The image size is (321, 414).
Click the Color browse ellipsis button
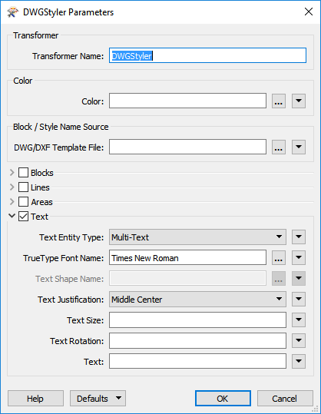(279, 101)
